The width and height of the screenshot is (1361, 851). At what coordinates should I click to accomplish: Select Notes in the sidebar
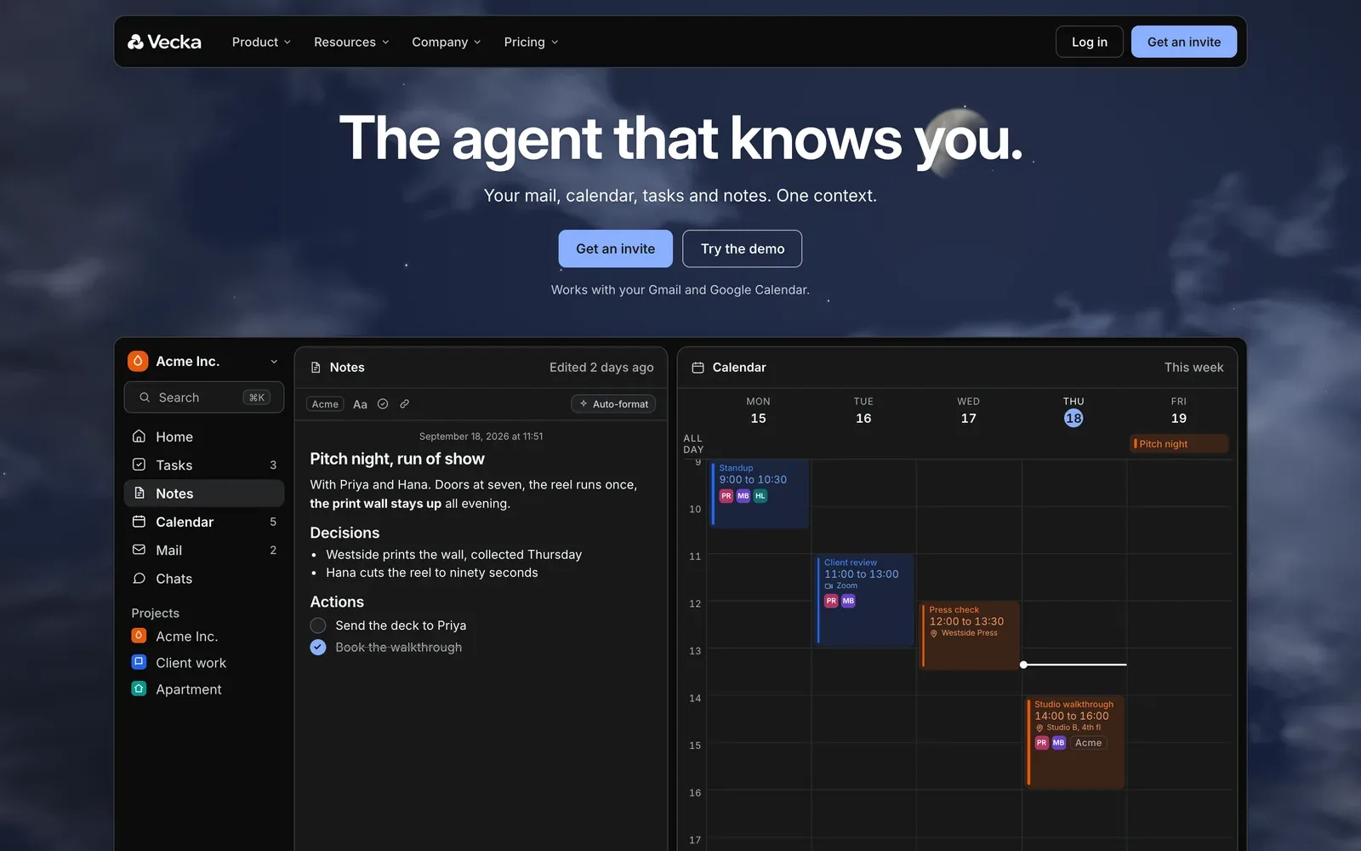pos(204,494)
